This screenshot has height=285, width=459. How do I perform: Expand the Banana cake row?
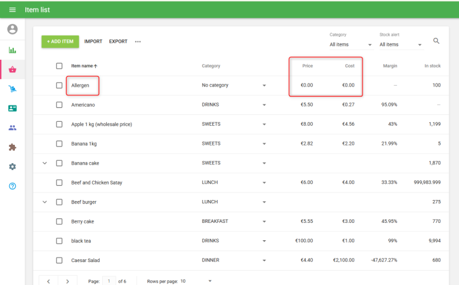[x=45, y=163]
